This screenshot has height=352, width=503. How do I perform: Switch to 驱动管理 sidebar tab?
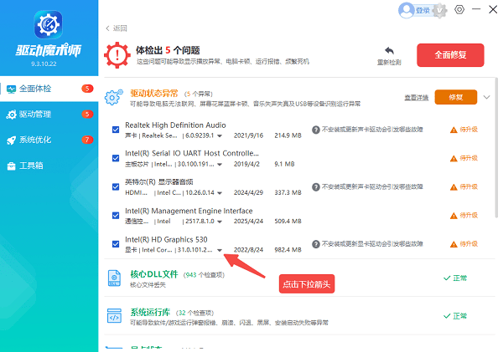pyautogui.click(x=49, y=115)
